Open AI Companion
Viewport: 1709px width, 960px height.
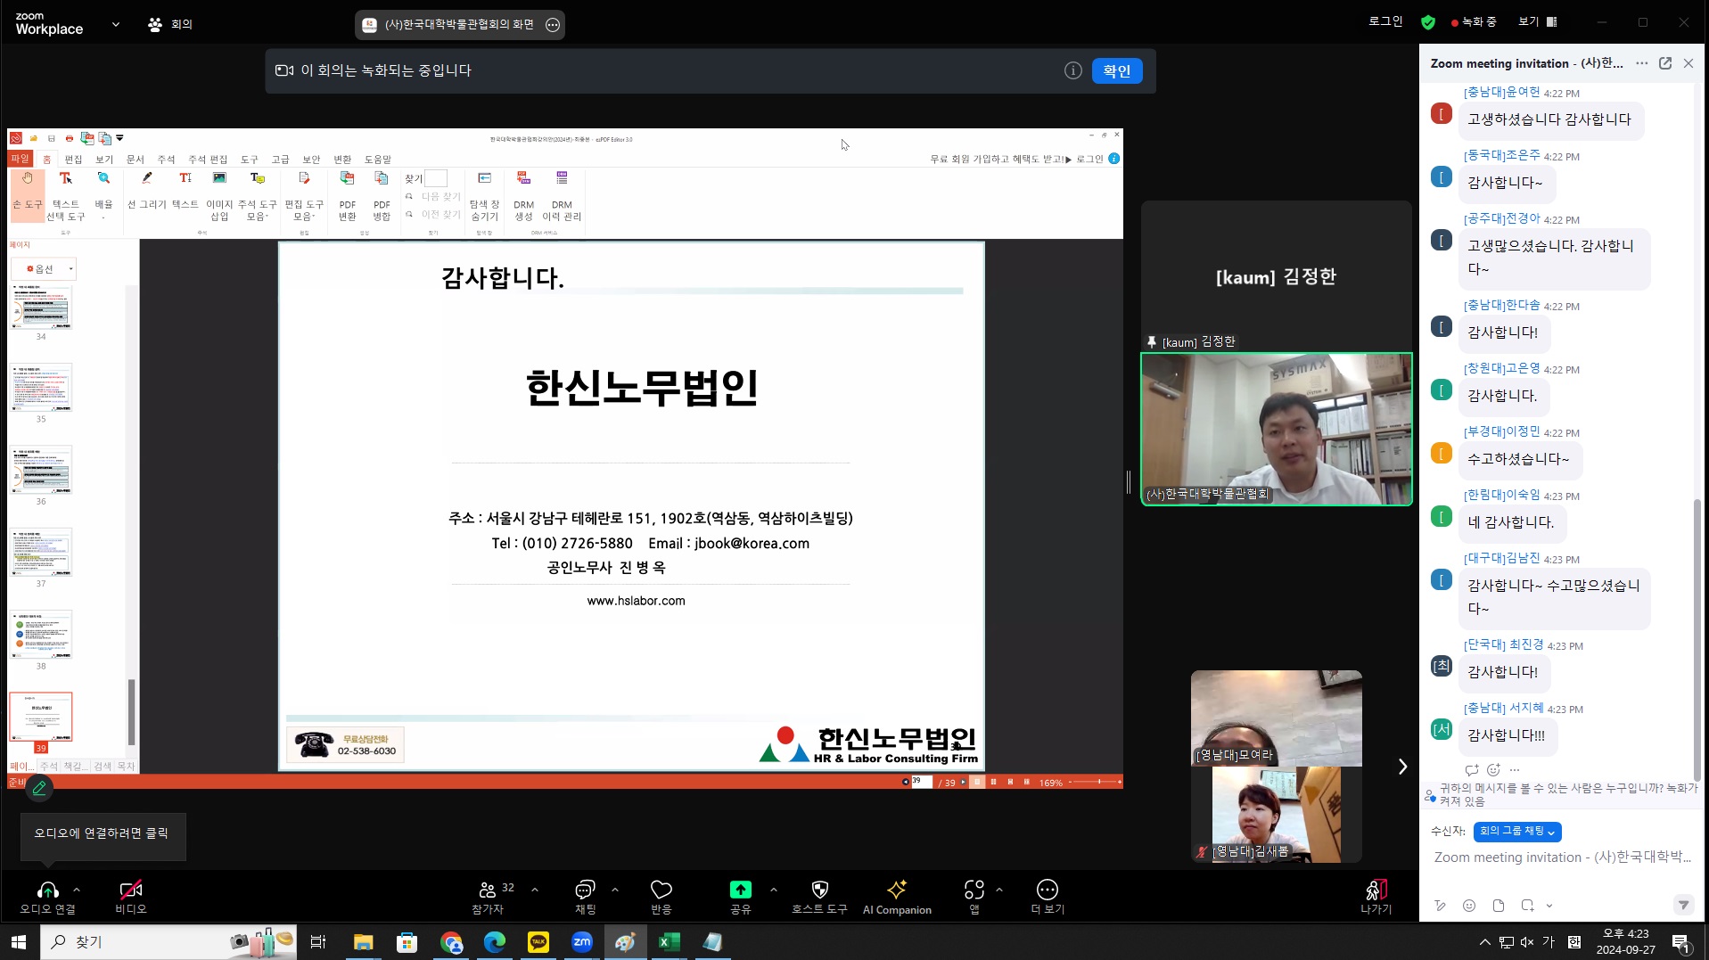pos(897,897)
